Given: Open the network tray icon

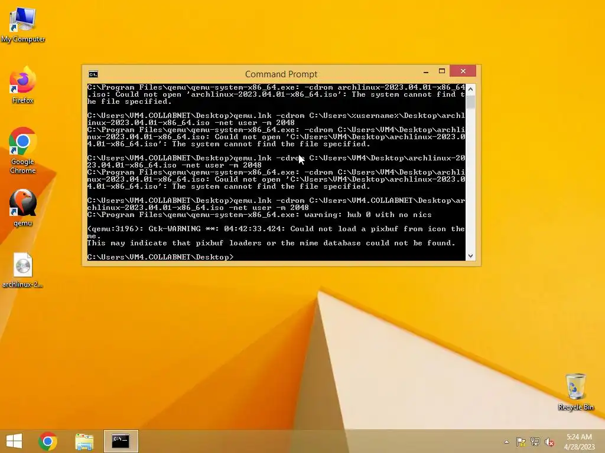Looking at the screenshot, I should pyautogui.click(x=535, y=442).
